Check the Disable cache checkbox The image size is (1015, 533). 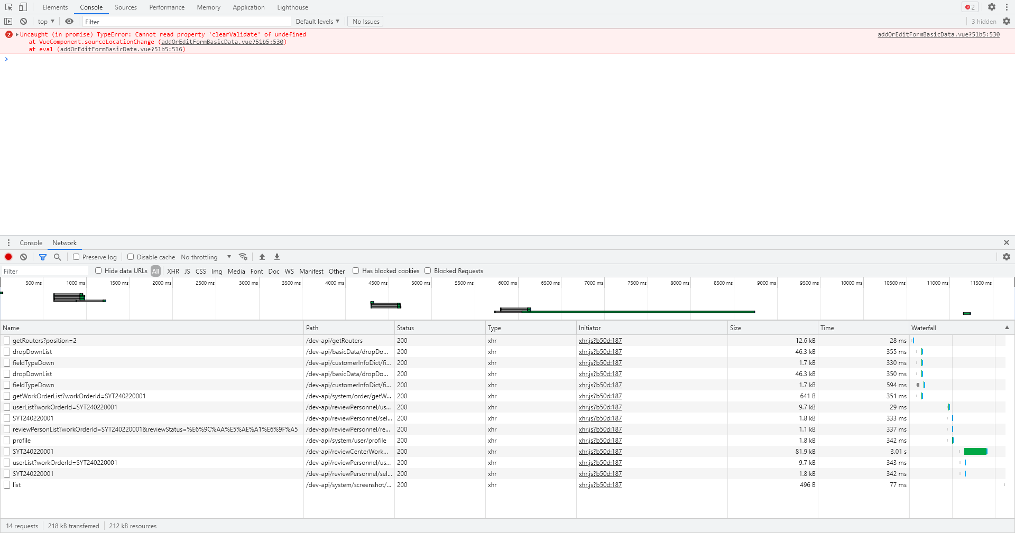click(131, 257)
